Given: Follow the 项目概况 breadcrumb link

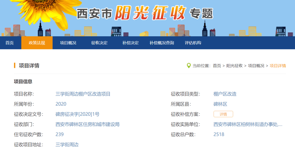Looking at the screenshot, I should (x=256, y=66).
